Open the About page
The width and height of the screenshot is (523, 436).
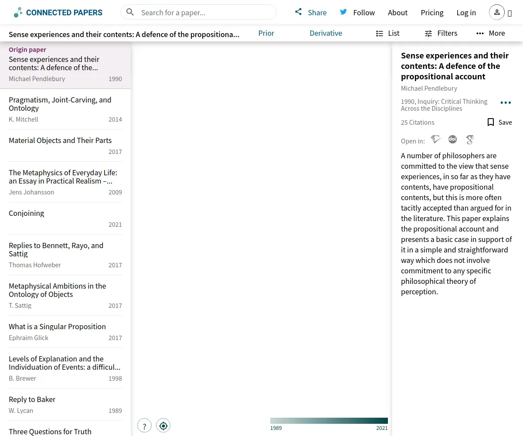[x=397, y=13]
